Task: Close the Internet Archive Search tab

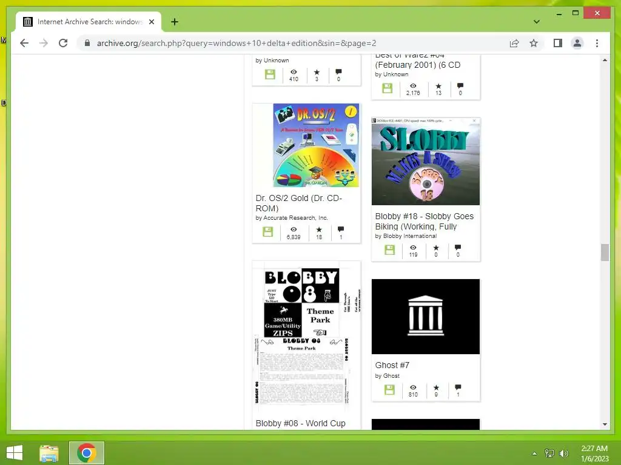Action: (x=151, y=22)
